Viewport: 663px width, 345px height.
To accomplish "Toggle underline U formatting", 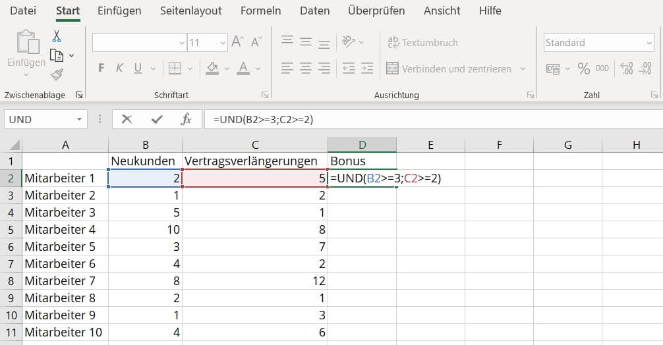I will [138, 68].
